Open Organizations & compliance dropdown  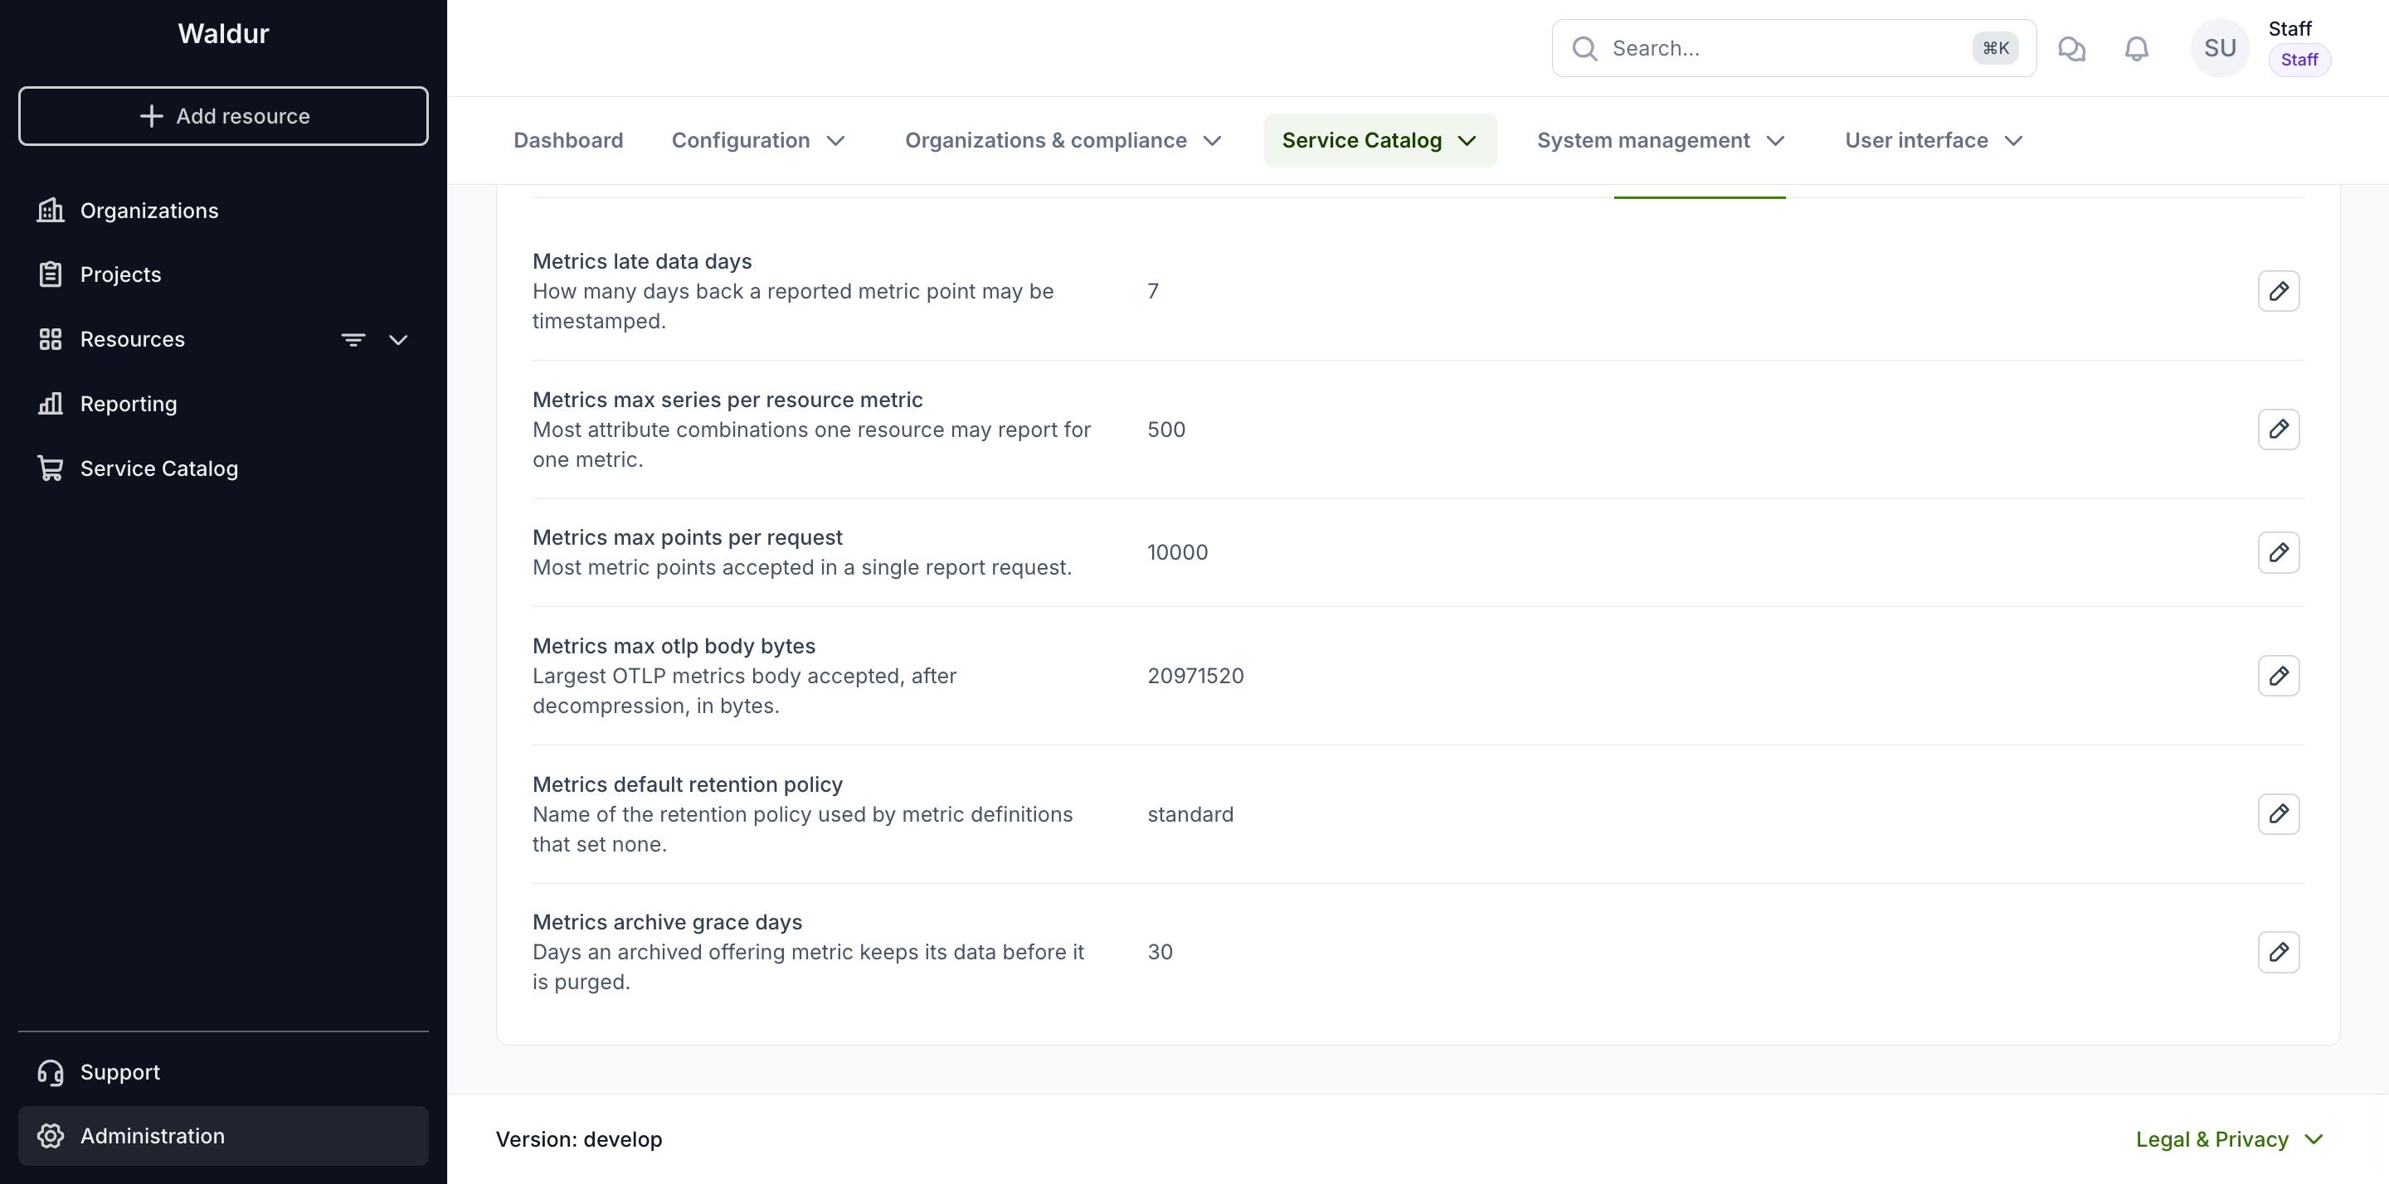click(x=1063, y=141)
